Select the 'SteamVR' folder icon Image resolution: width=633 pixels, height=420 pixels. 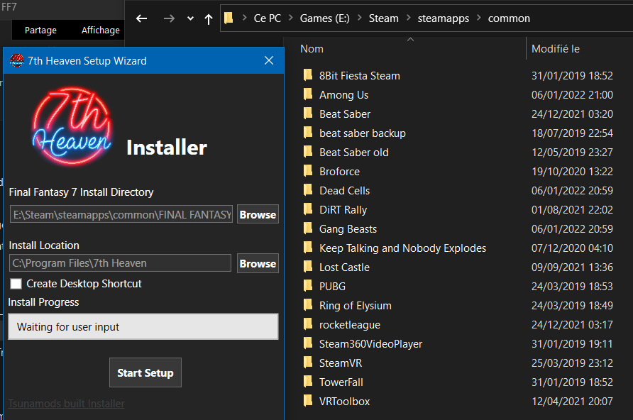click(308, 363)
